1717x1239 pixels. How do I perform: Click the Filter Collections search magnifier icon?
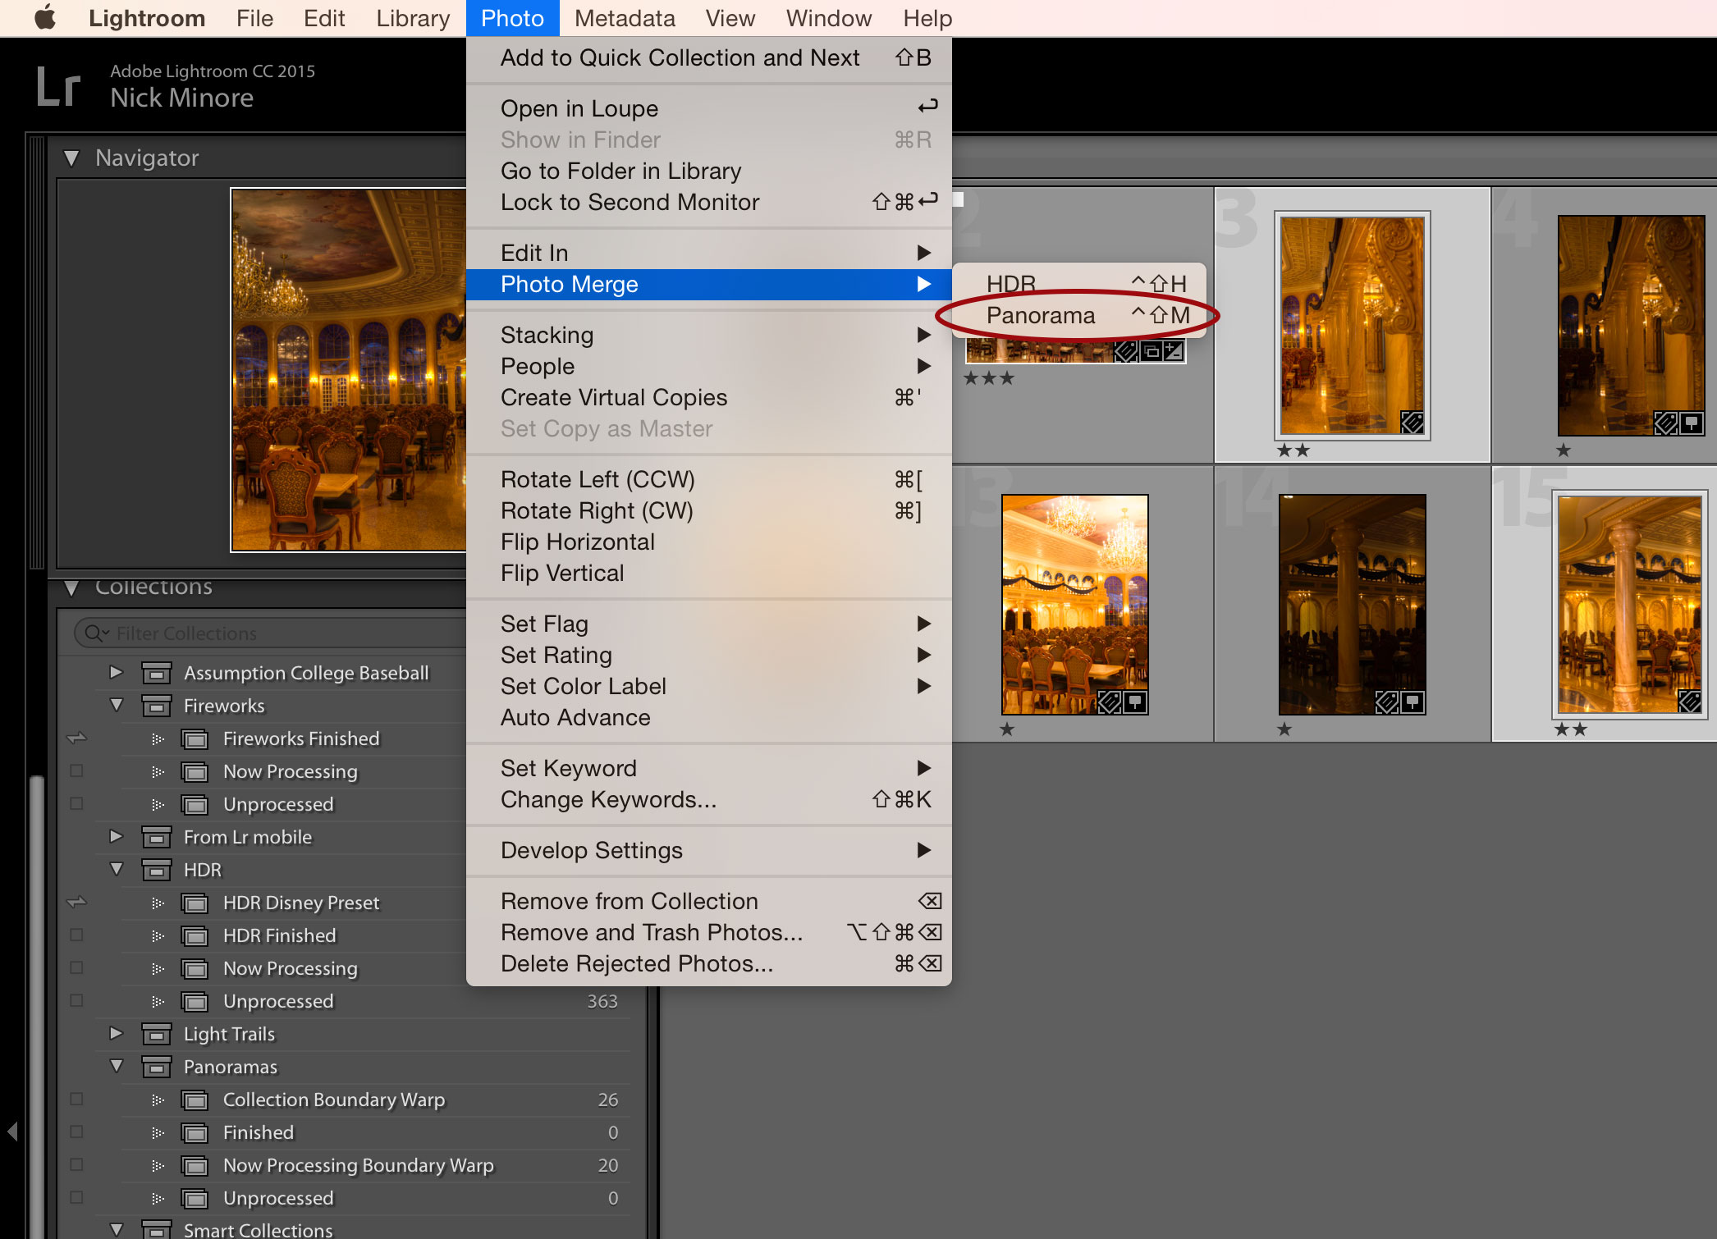95,633
